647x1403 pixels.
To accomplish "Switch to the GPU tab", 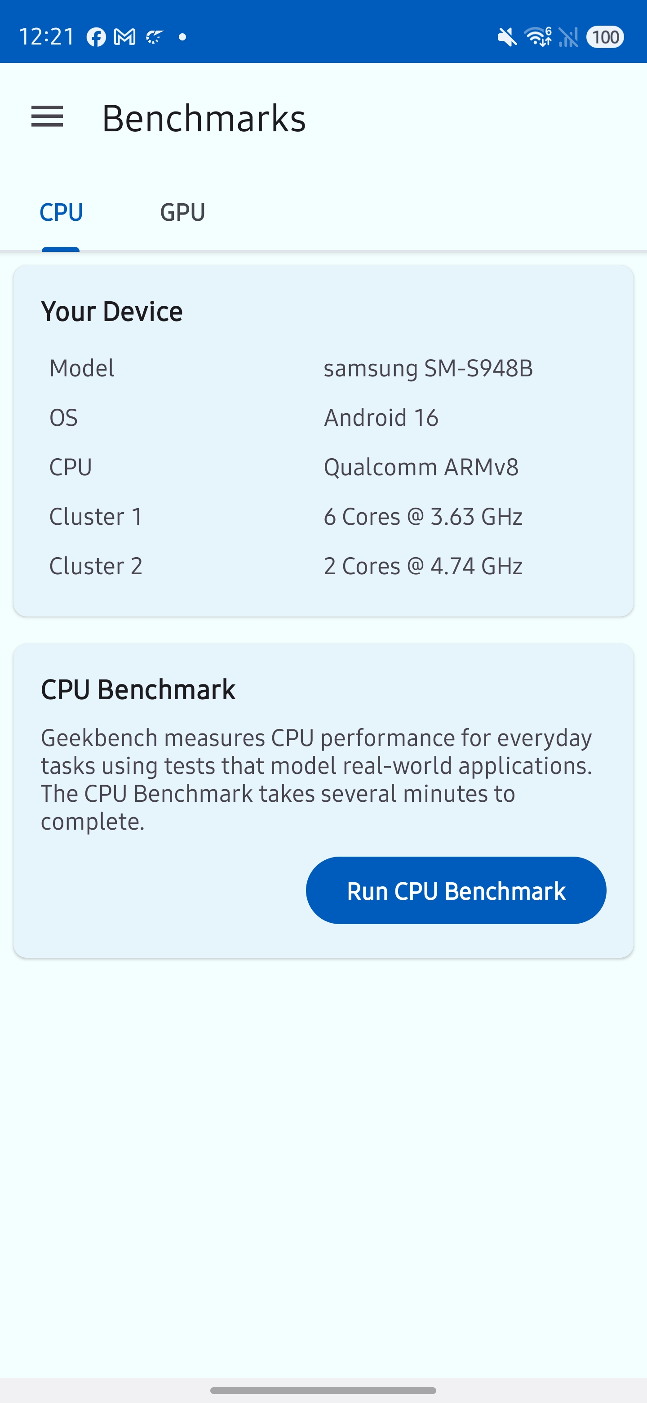I will (x=182, y=212).
